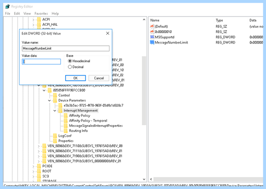The width and height of the screenshot is (266, 189).
Task: Click the e5b3b5ac-9725 GUID folder icon
Action: pyautogui.click(x=60, y=105)
